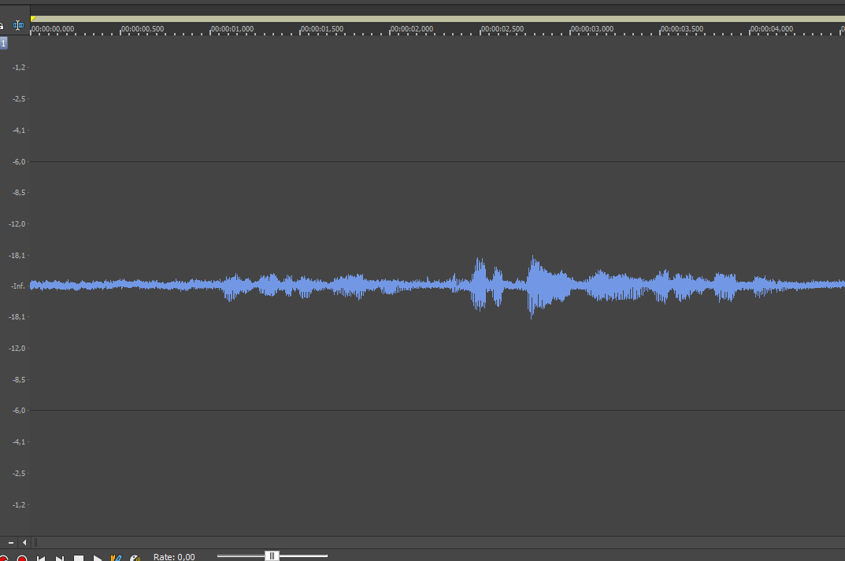Select the edit tool icon beside the ruler

(x=18, y=26)
